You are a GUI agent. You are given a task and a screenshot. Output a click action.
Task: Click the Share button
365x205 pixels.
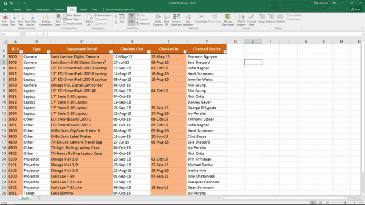[x=356, y=10]
